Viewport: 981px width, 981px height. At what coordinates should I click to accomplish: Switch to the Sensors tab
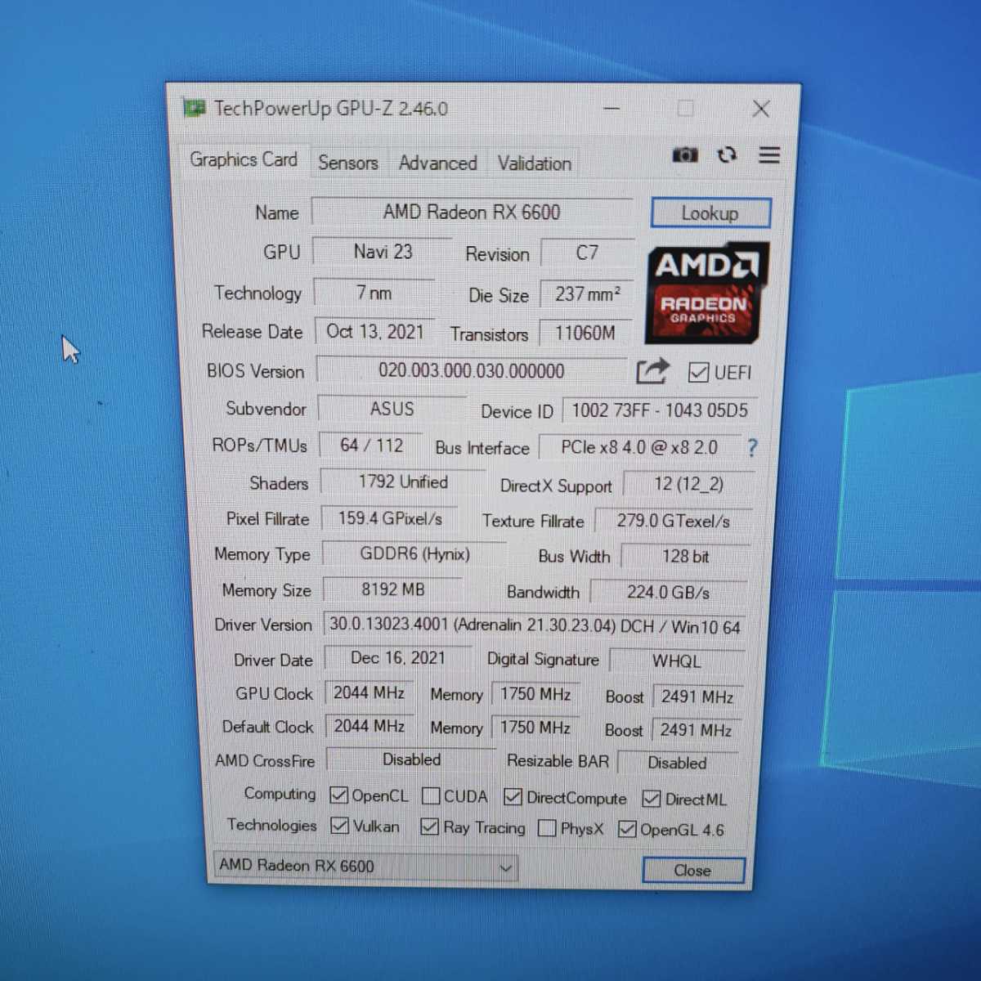click(x=348, y=163)
